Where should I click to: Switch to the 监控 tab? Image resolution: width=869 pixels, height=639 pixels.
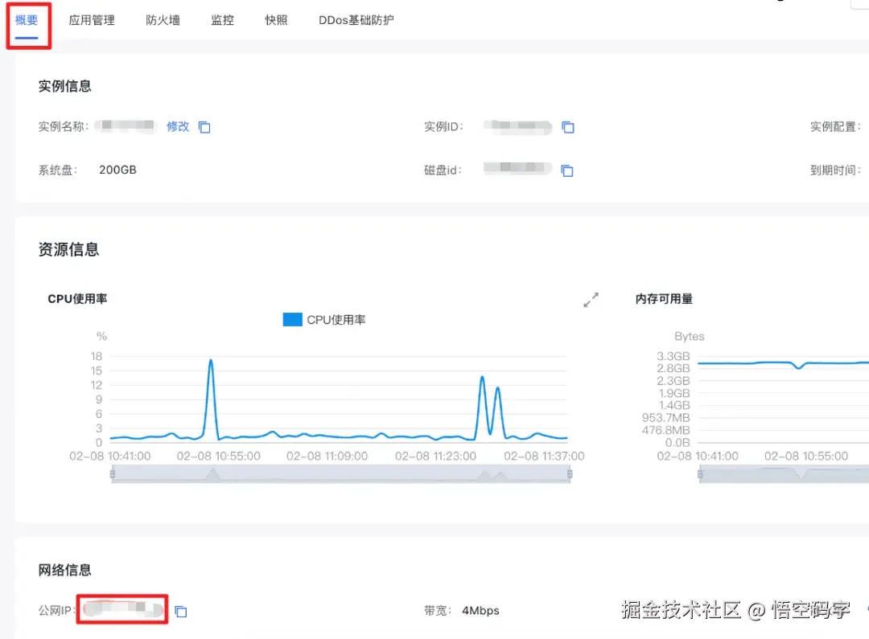point(221,20)
